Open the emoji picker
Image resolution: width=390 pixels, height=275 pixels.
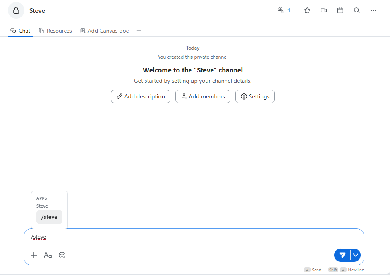point(62,256)
